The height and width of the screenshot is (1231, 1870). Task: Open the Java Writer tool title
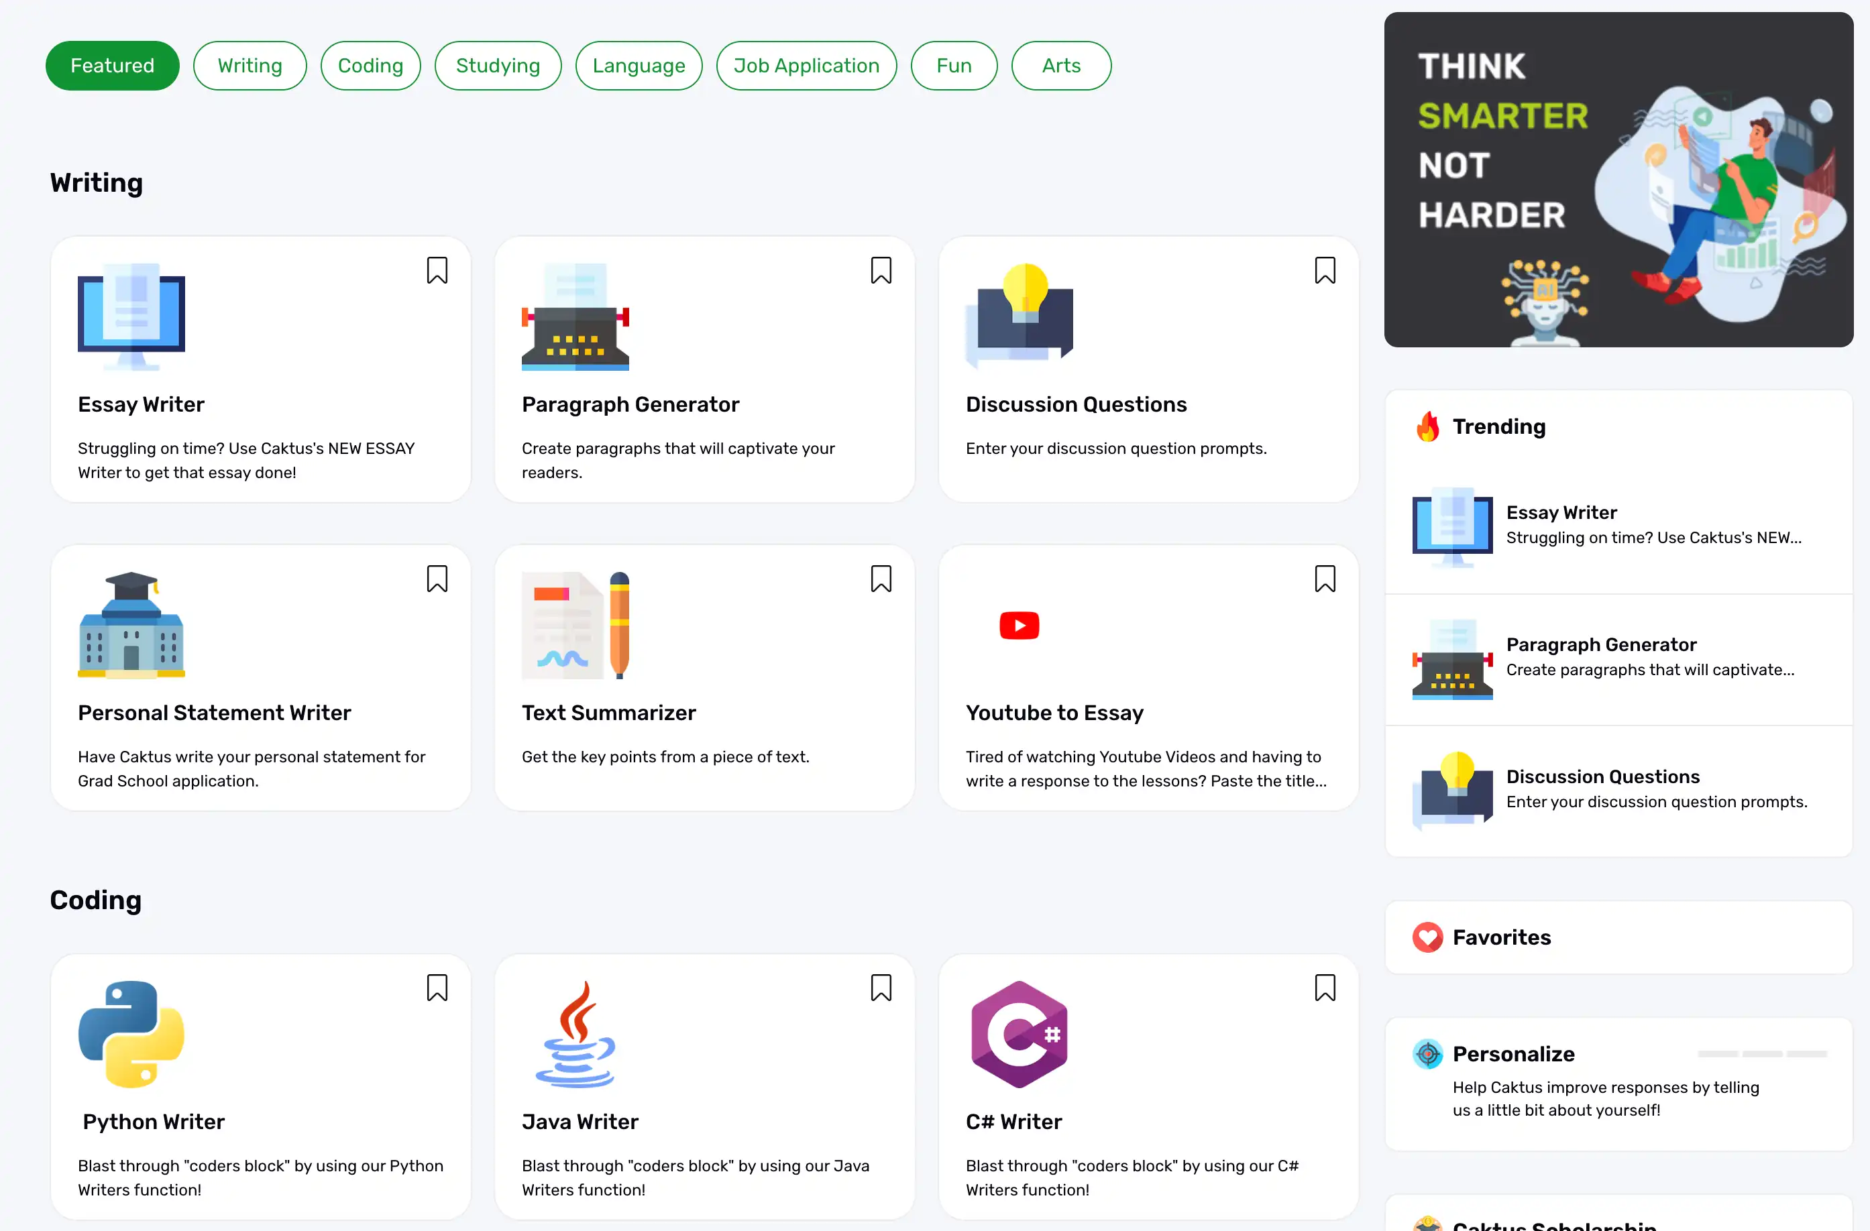tap(580, 1122)
